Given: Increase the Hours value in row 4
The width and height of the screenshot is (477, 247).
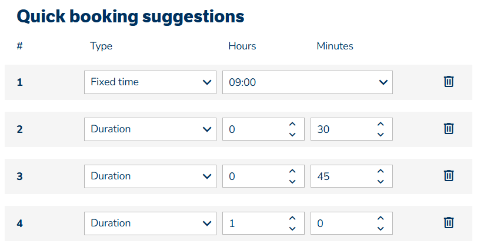Looking at the screenshot, I should tap(292, 218).
